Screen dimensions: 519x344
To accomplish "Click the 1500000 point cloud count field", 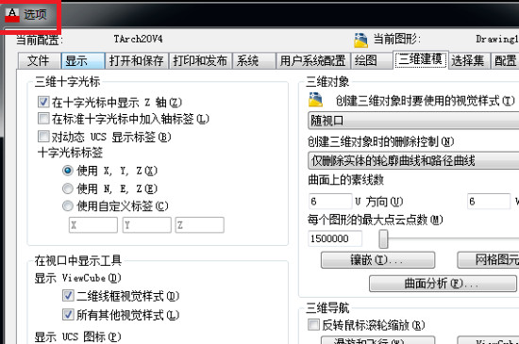I will tap(335, 238).
